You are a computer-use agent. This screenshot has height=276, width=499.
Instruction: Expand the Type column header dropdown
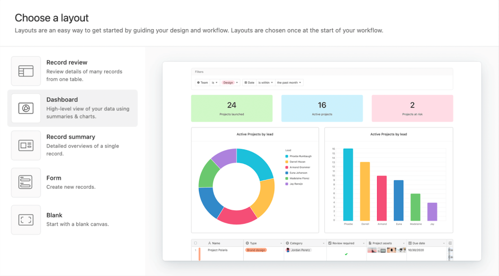(281, 243)
